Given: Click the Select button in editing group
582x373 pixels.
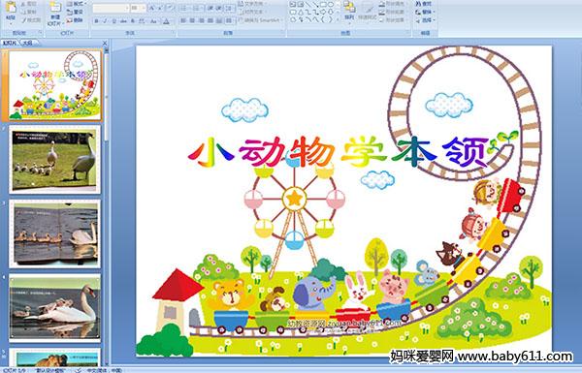Looking at the screenshot, I should [x=424, y=20].
